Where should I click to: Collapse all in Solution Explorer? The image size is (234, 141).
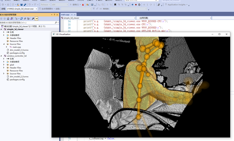[x=25, y=19]
